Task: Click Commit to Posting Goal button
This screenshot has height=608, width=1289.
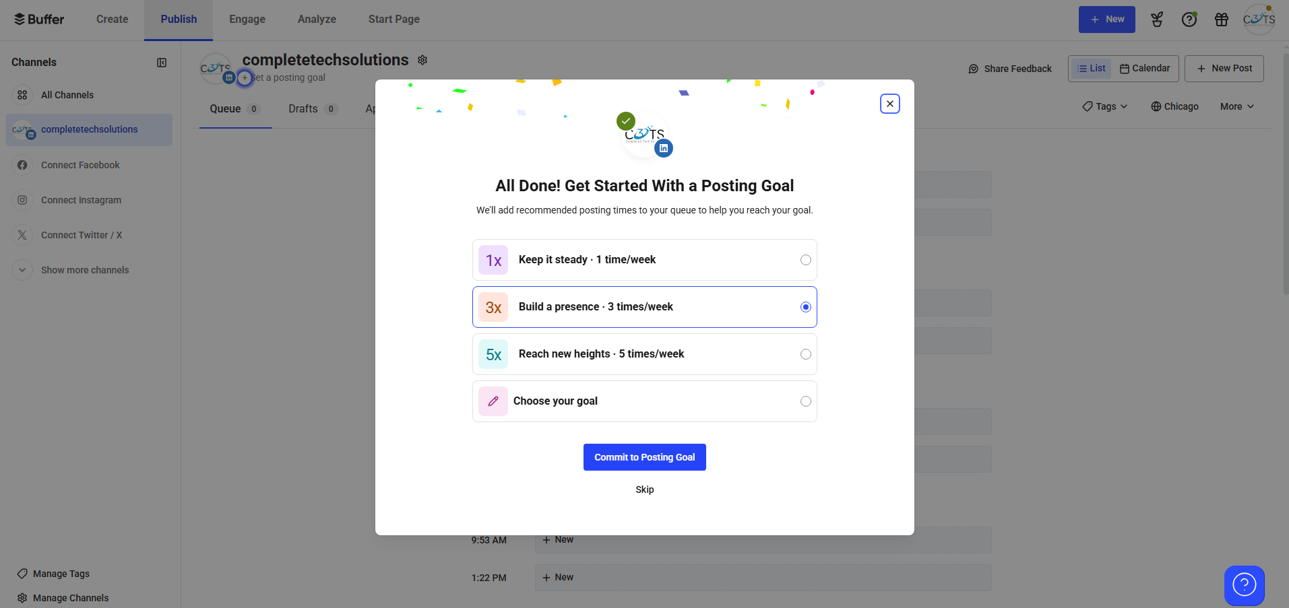Action: click(644, 457)
